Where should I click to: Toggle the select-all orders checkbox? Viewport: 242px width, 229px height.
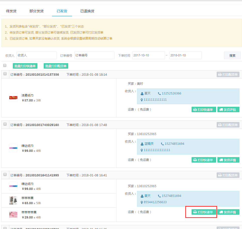point(5,65)
